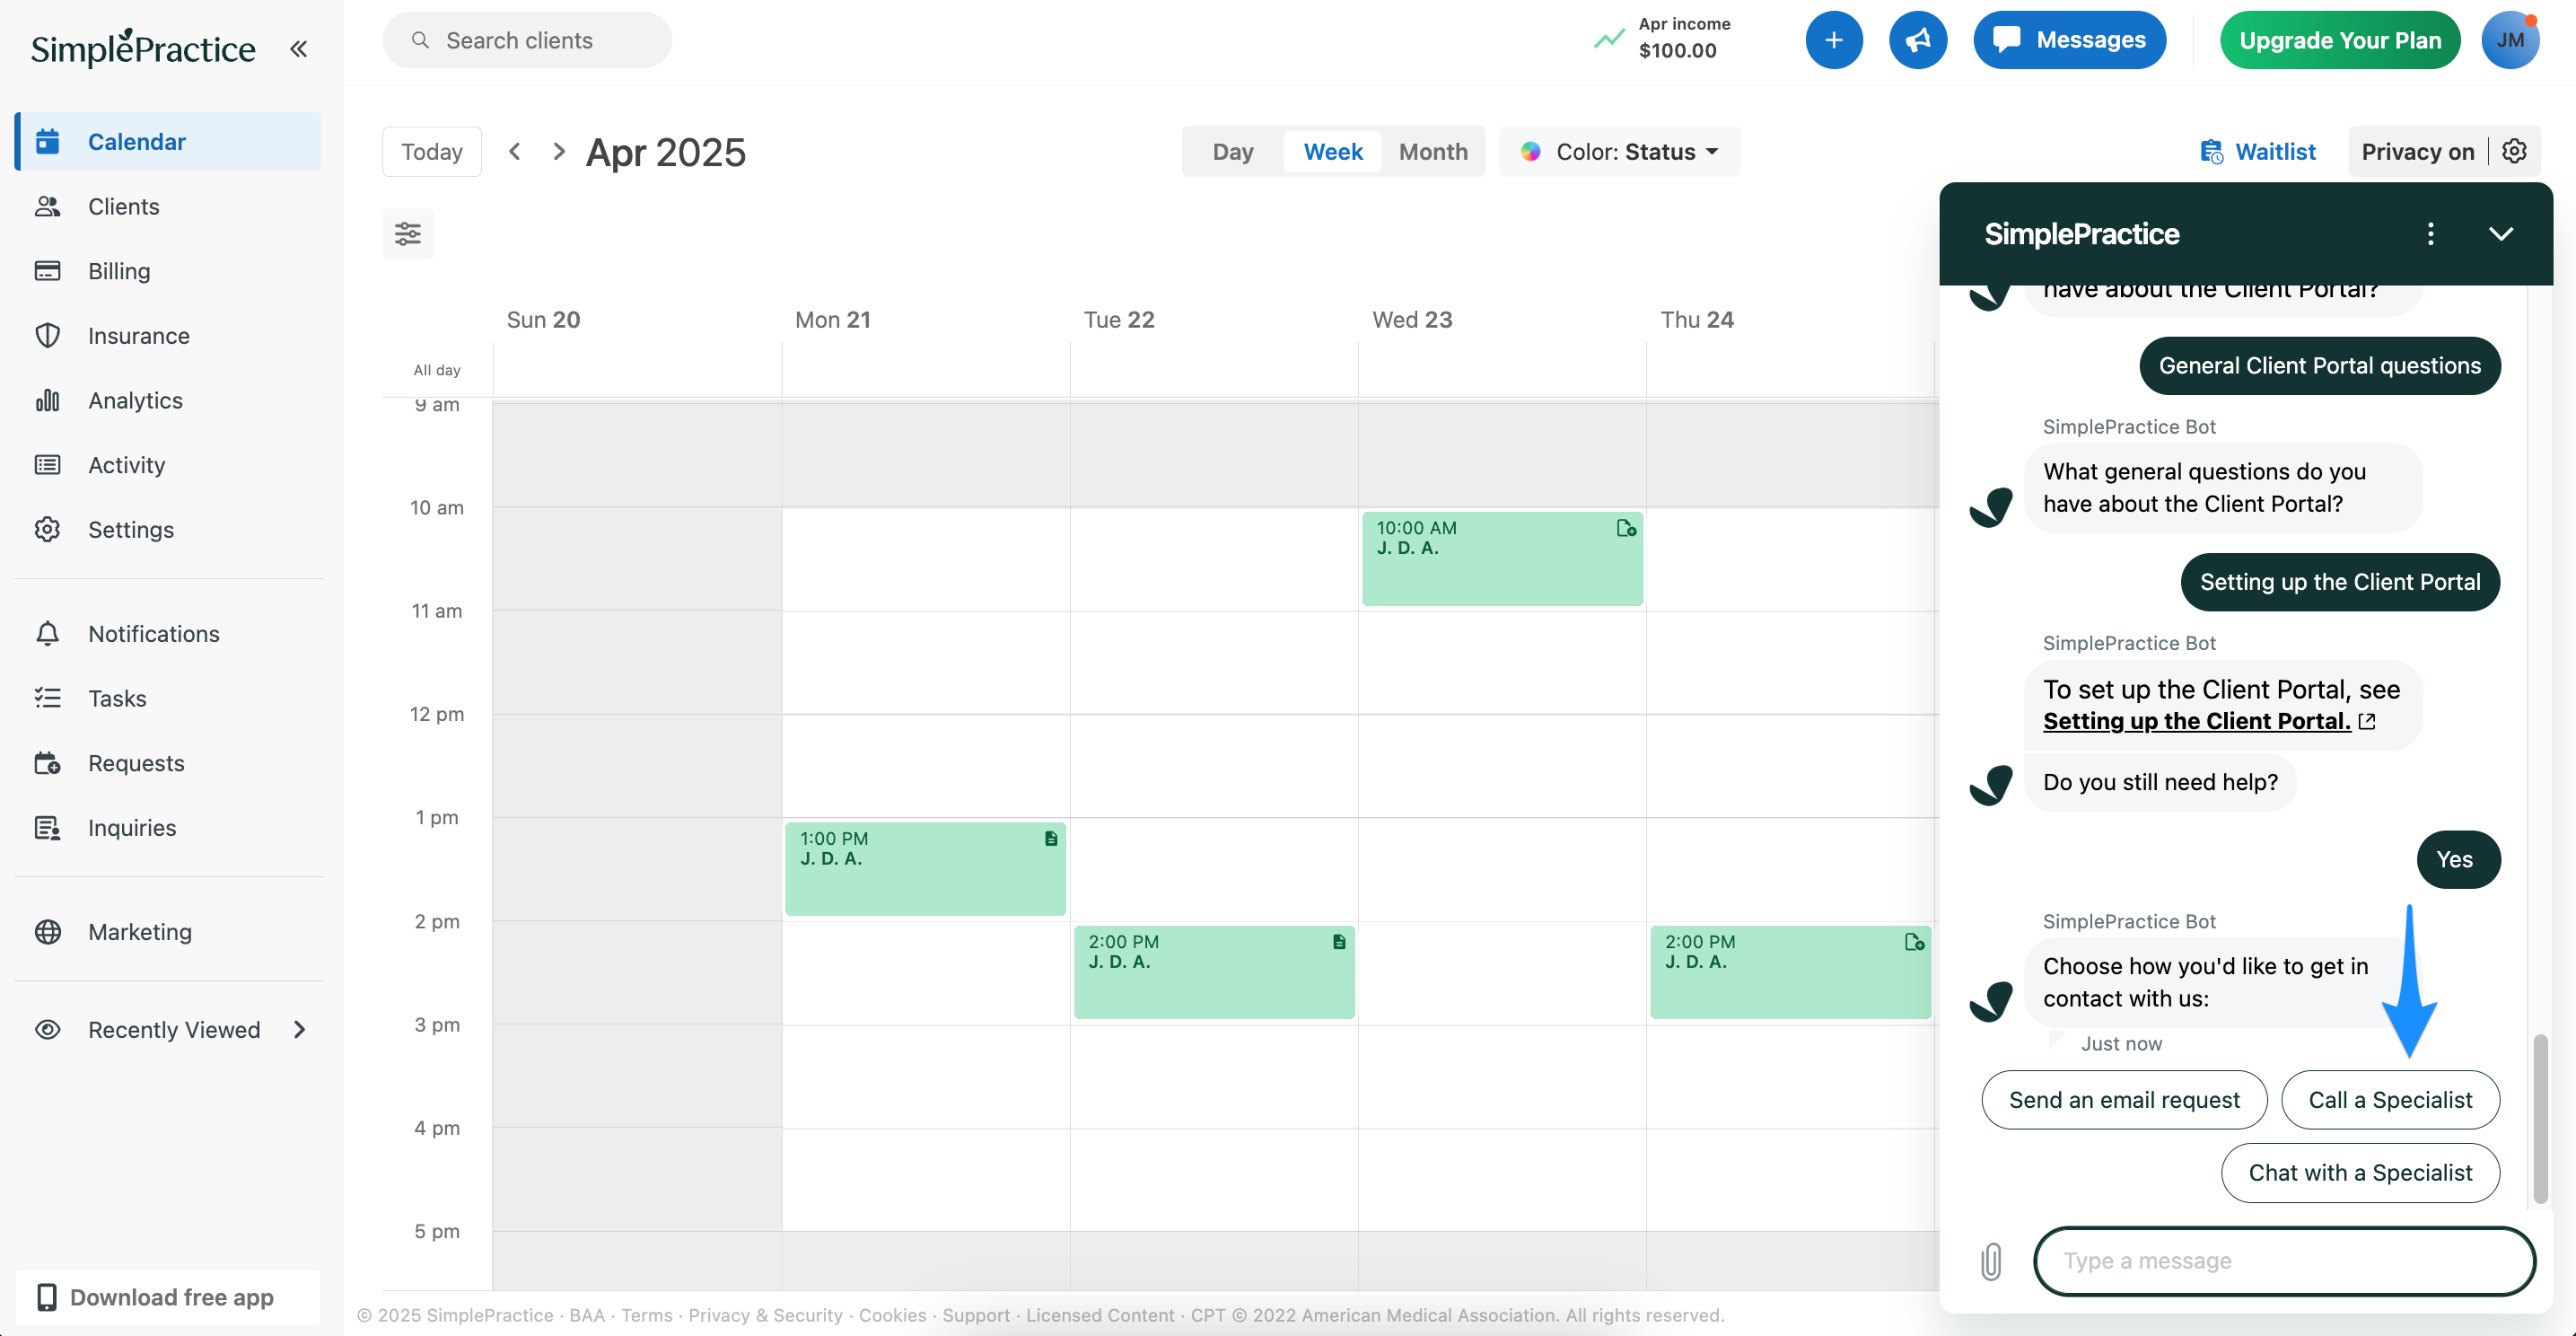Viewport: 2576px width, 1336px height.
Task: Go to next week arrow
Action: (x=559, y=151)
